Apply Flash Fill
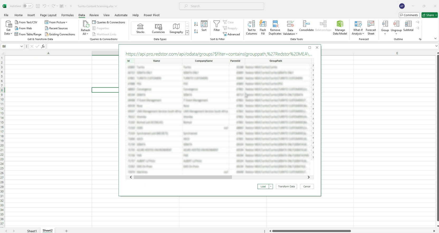Viewport: 439px width, 233px height. point(263,28)
